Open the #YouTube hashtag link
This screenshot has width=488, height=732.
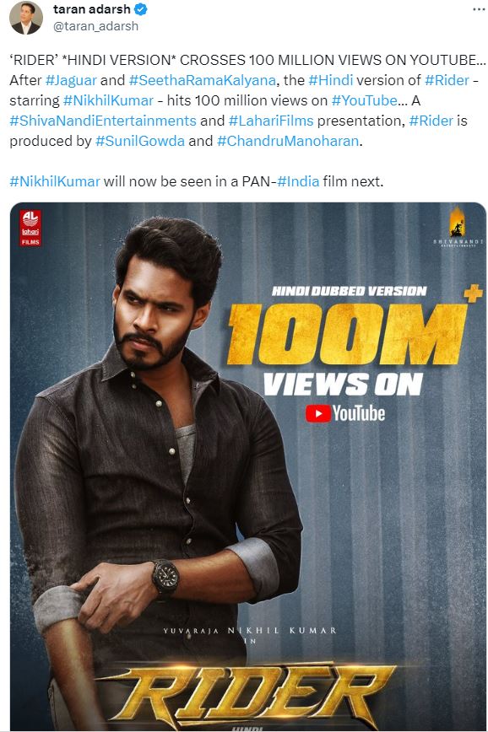point(365,100)
